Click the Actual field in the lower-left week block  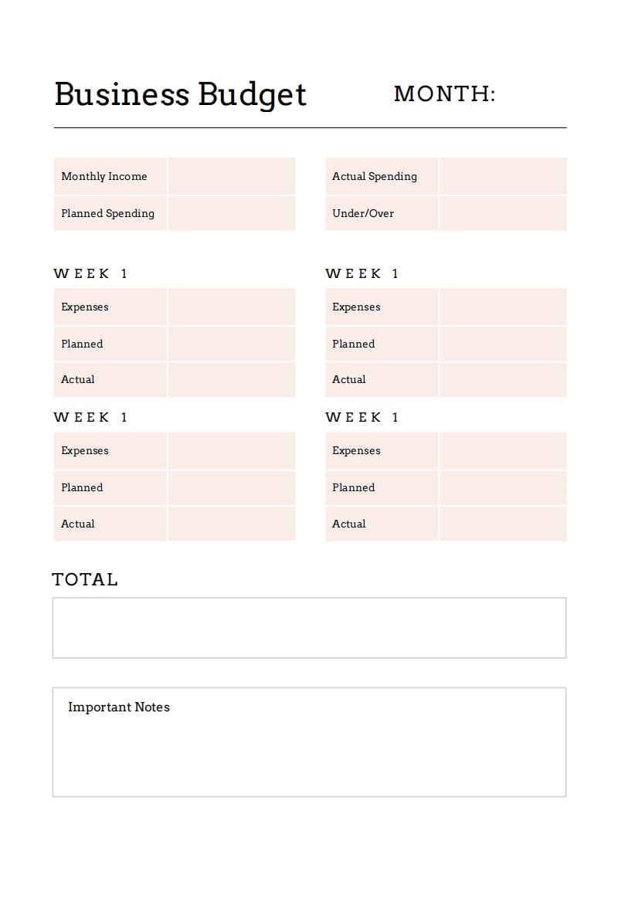tap(232, 524)
